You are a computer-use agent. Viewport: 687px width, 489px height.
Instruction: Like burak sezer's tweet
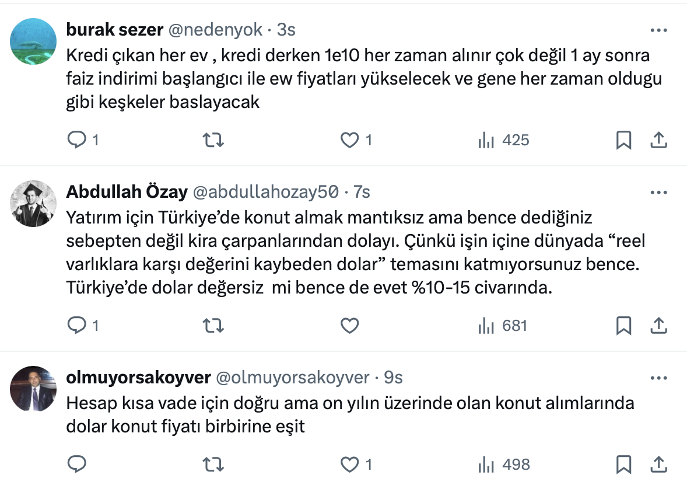click(x=349, y=140)
